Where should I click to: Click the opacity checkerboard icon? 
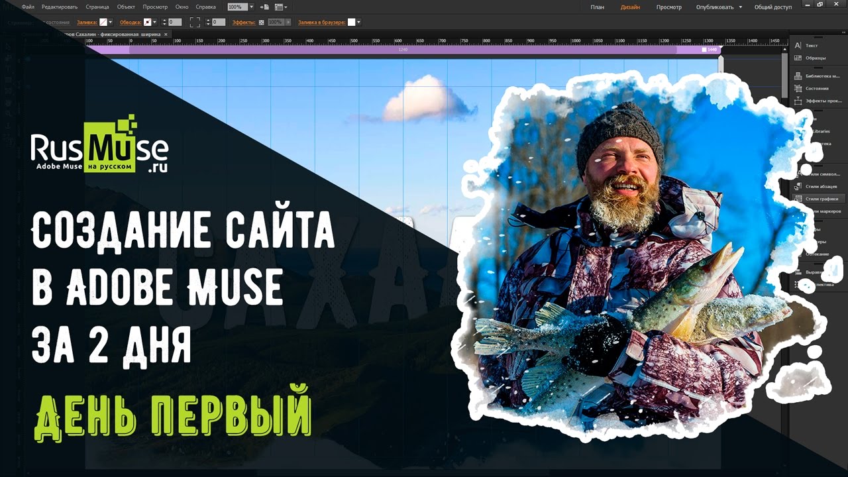pos(262,22)
